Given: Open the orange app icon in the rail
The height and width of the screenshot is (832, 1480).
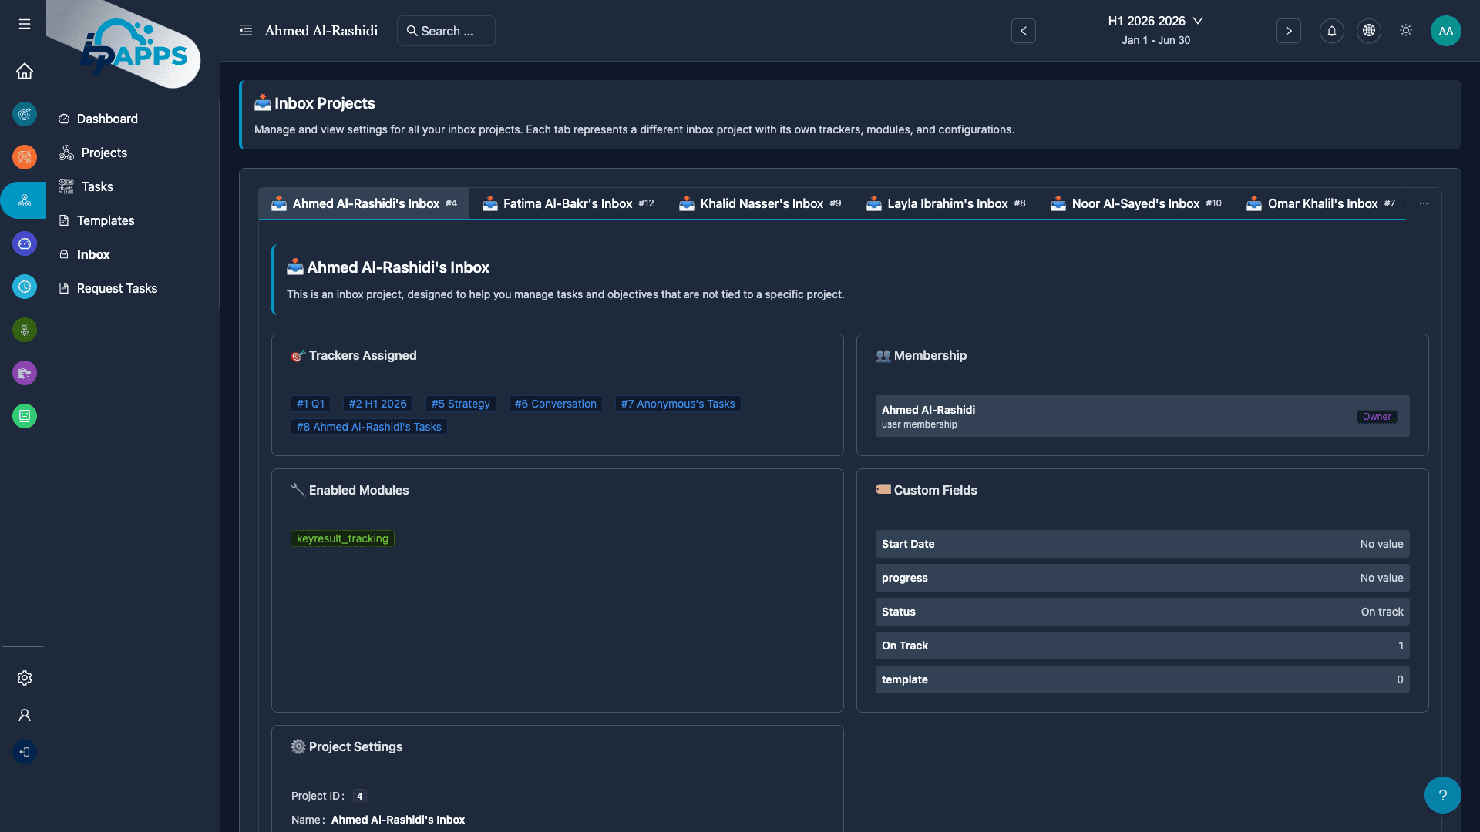Looking at the screenshot, I should pos(25,157).
